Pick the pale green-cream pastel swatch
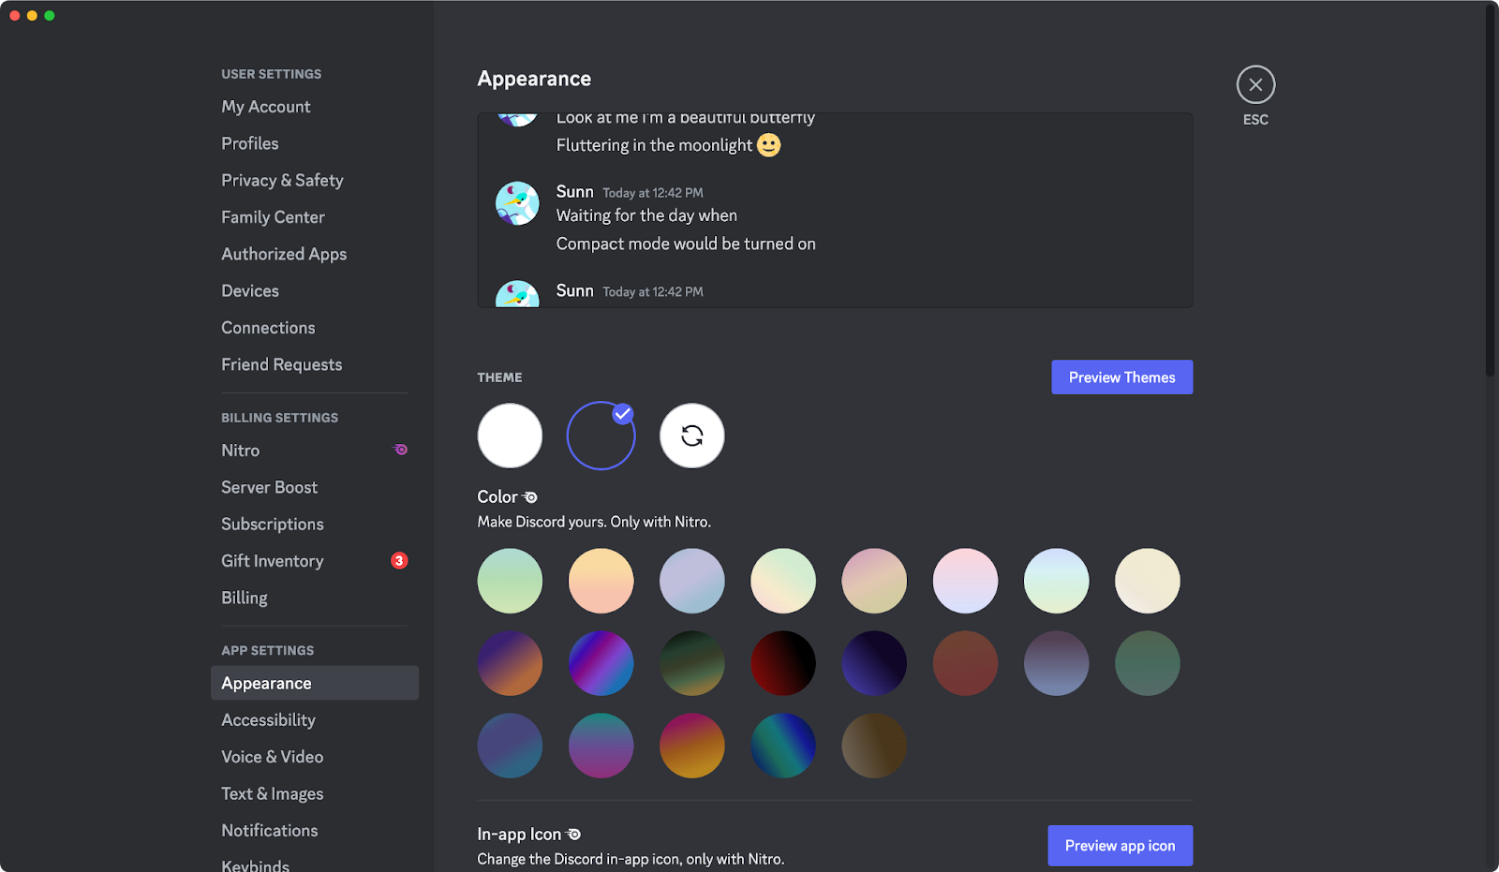 (783, 581)
